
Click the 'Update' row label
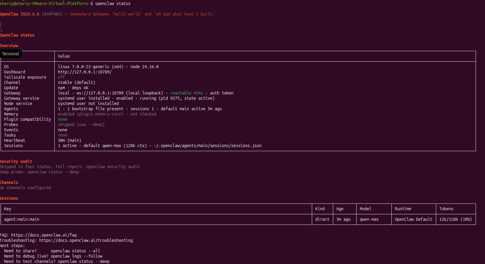click(11, 88)
